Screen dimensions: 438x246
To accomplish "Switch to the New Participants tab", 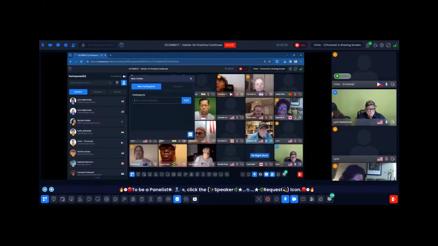I will pos(146,86).
